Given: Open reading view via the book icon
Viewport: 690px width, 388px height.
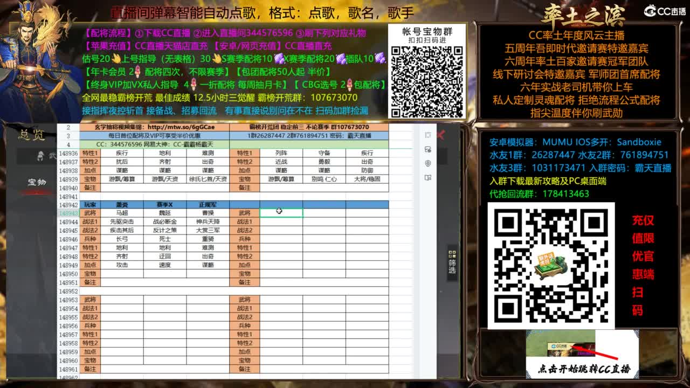Looking at the screenshot, I should click(x=427, y=176).
